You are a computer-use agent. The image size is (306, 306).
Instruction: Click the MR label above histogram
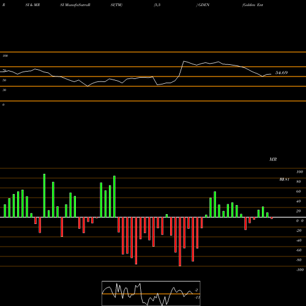[x=273, y=159]
